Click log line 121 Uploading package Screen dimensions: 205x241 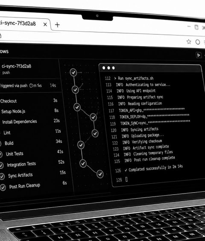(138, 136)
